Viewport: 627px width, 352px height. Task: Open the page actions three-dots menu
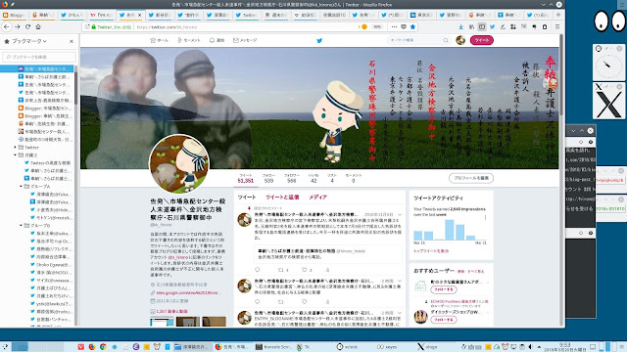pyautogui.click(x=394, y=26)
